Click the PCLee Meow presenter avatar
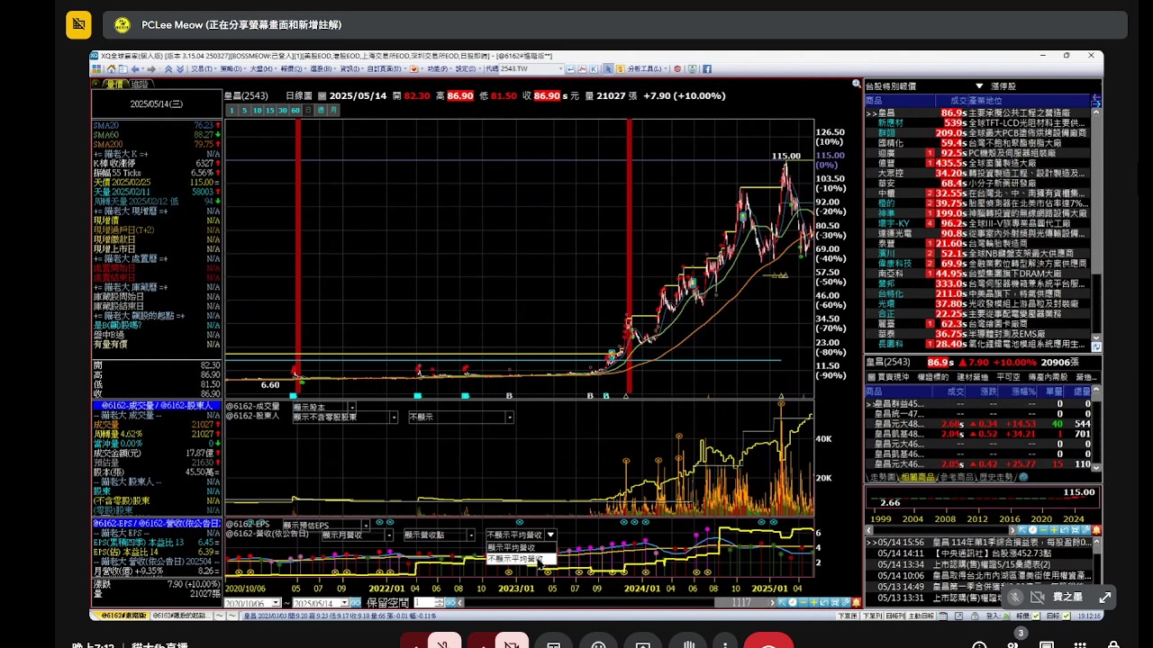This screenshot has height=648, width=1153. [123, 25]
